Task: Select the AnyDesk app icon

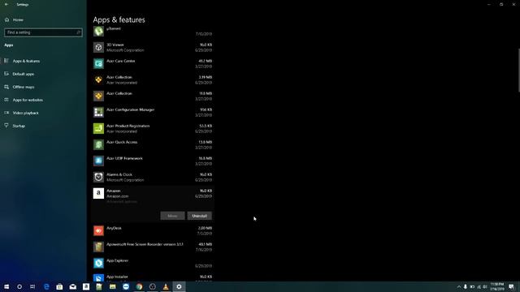Action: [x=98, y=230]
